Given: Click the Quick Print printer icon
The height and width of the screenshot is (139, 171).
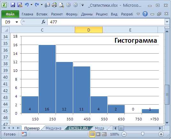Looking at the screenshot, I should click(x=54, y=5).
